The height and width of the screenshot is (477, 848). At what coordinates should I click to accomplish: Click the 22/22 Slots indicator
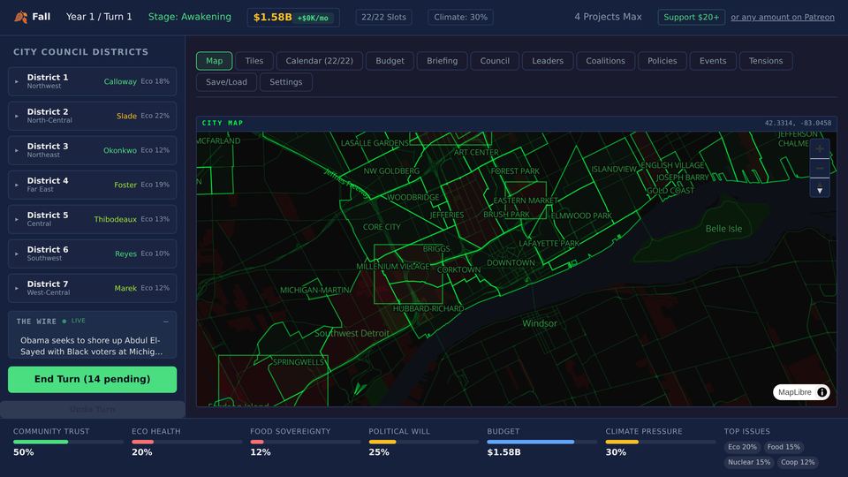click(x=383, y=17)
